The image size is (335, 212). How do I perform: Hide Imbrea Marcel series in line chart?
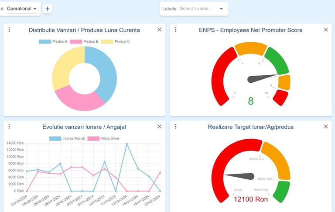click(x=67, y=138)
